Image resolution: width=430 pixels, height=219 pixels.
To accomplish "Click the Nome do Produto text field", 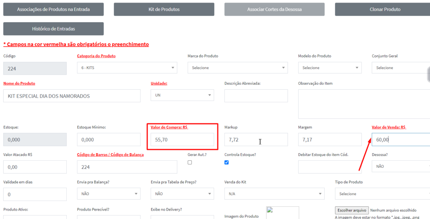I will tap(72, 96).
